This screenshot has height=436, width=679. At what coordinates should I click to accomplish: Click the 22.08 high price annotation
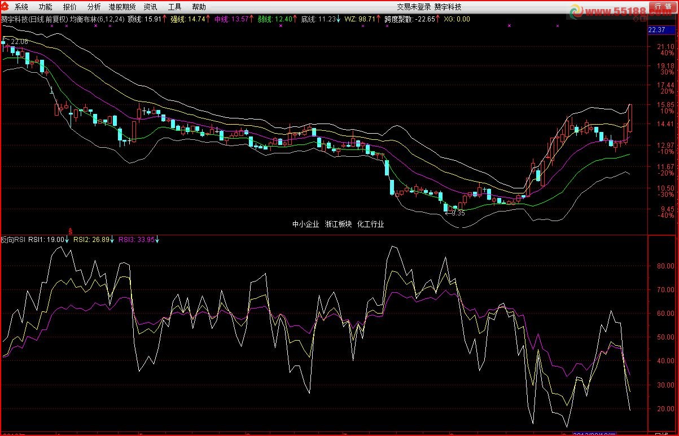[19, 42]
